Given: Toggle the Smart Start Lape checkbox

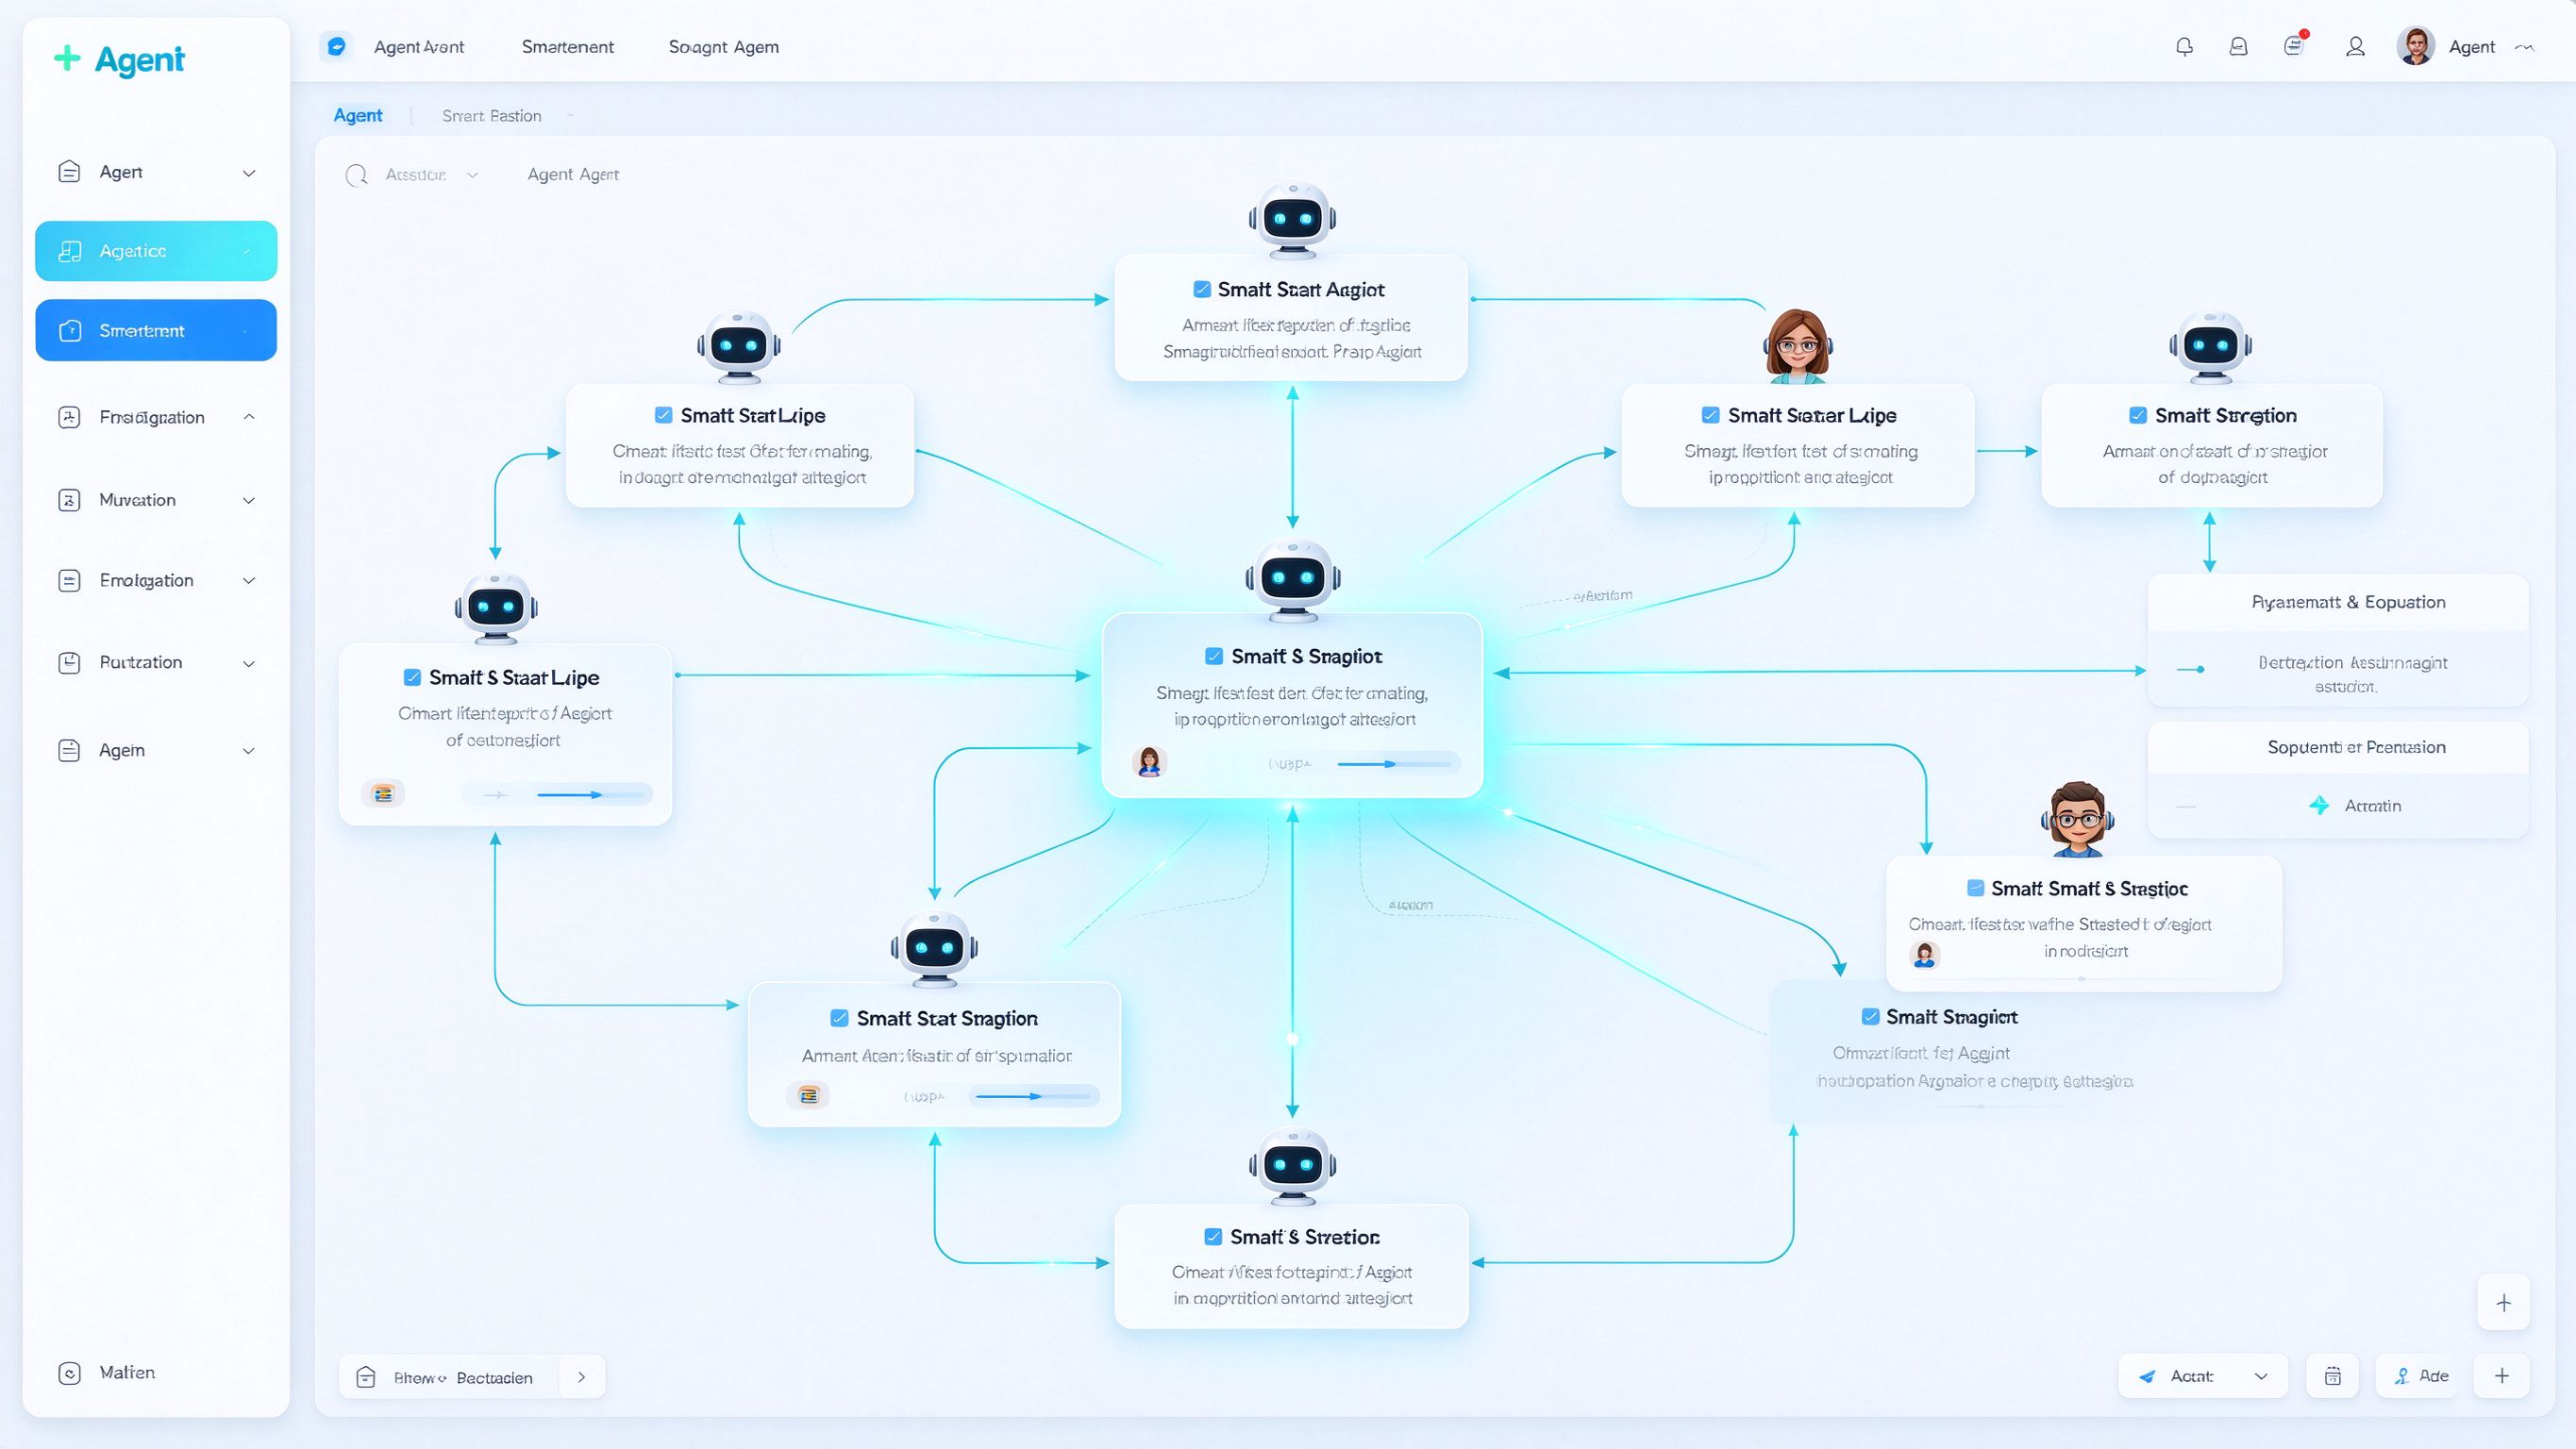Looking at the screenshot, I should pyautogui.click(x=663, y=415).
